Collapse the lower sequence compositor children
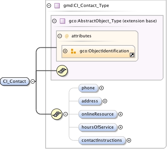167x149 pixels. (x=66, y=114)
